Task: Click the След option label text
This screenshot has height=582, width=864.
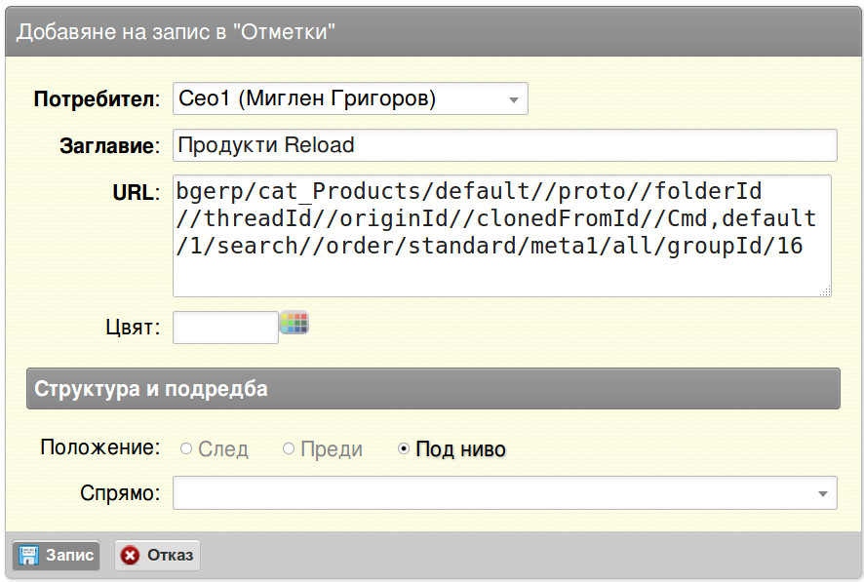Action: [223, 449]
